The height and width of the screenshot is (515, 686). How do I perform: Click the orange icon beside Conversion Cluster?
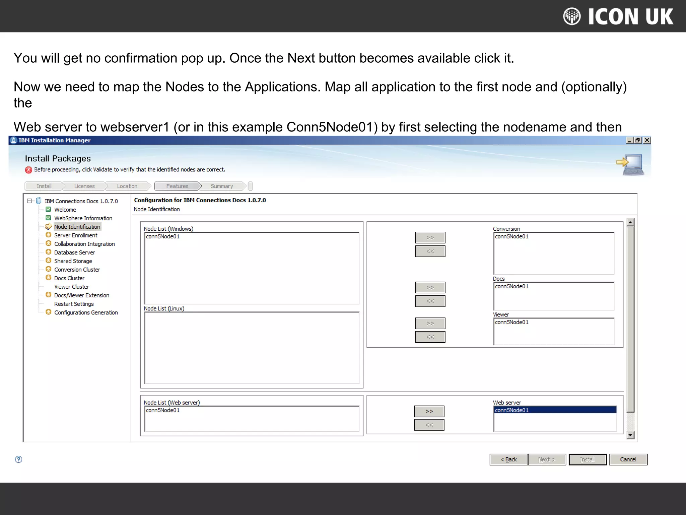49,269
